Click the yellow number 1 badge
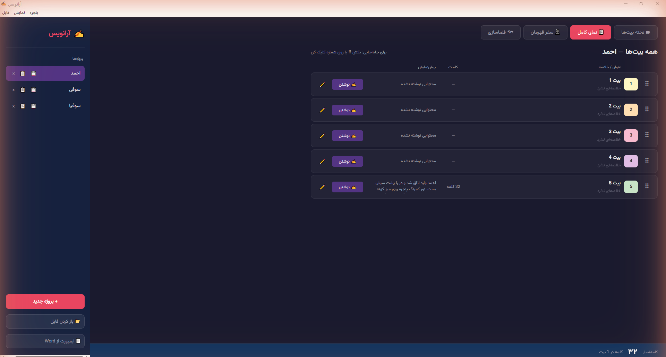This screenshot has height=357, width=666. coord(631,84)
